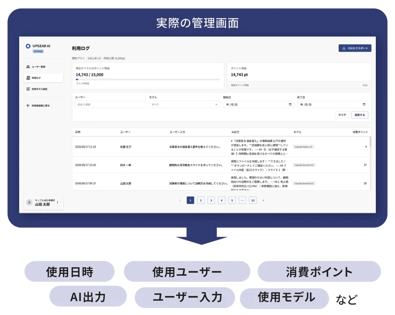Image resolution: width=395 pixels, height=315 pixels.
Task: Click the 使用ユーザー label pill
Action: point(187,272)
